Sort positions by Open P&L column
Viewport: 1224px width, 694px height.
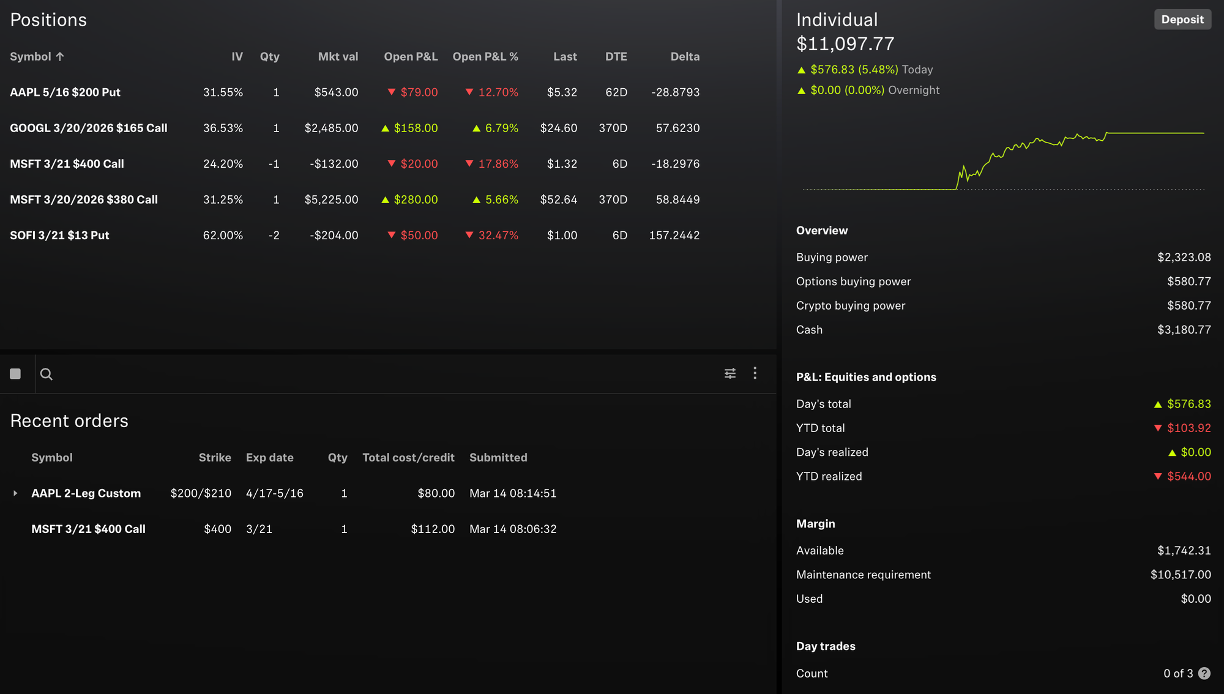click(411, 56)
